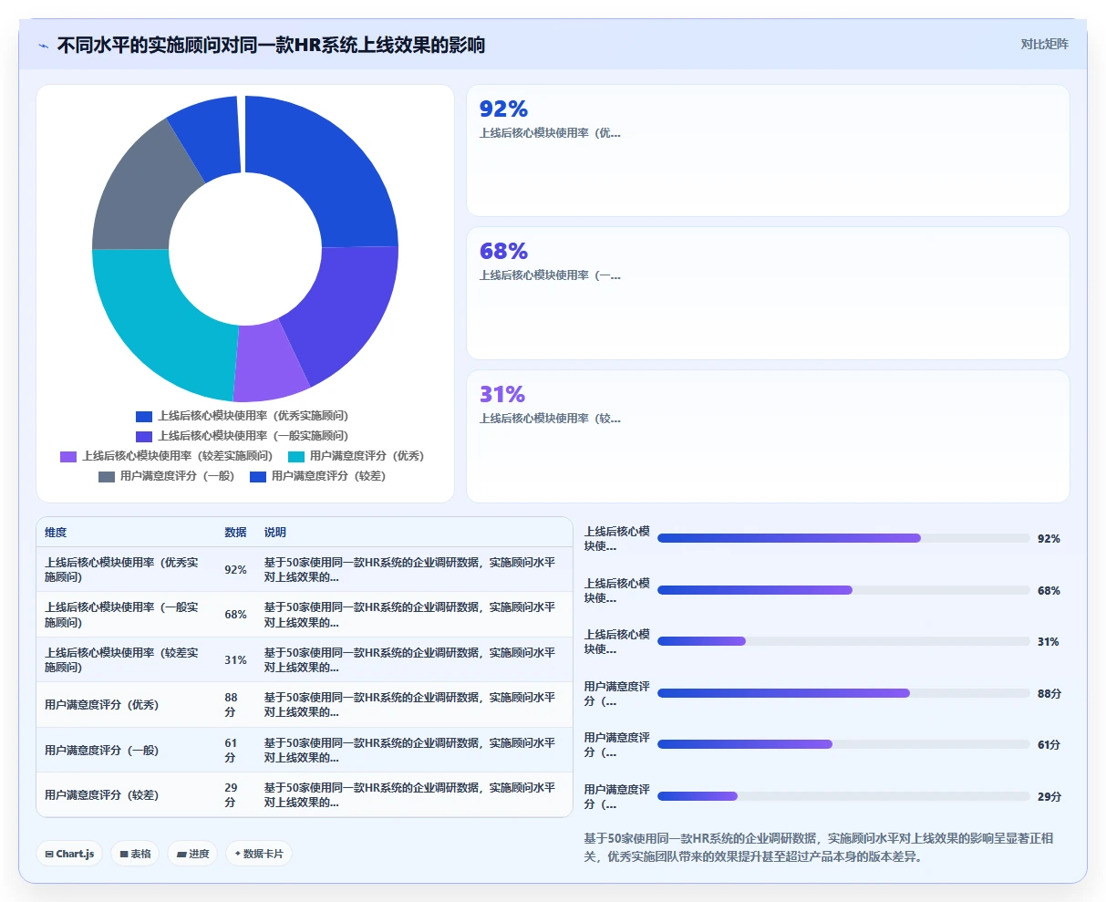Toggle legend swatch for 上线后核心模块使用率（一般实施顾问）

click(144, 436)
